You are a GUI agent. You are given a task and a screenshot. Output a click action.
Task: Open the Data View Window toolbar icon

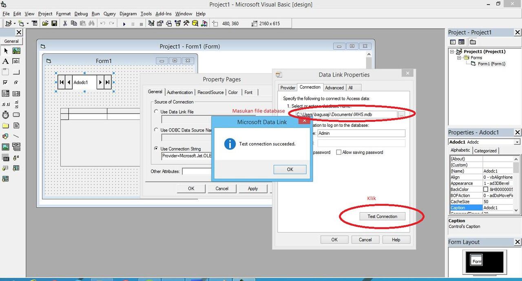(x=195, y=24)
